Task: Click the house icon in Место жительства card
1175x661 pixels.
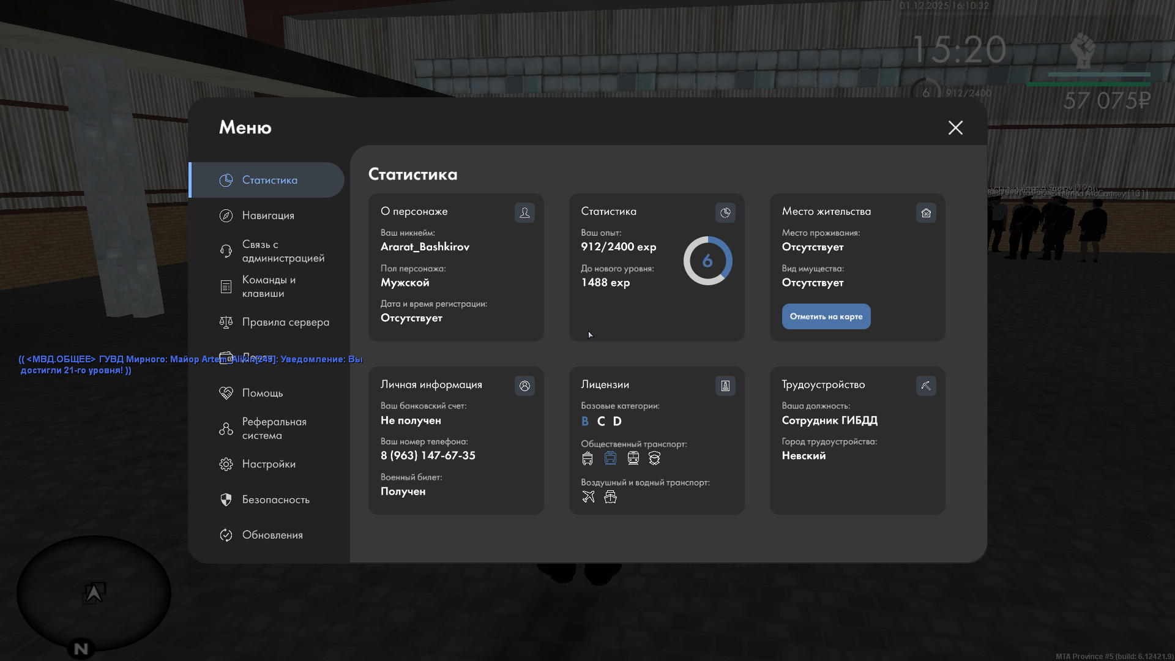Action: (926, 212)
